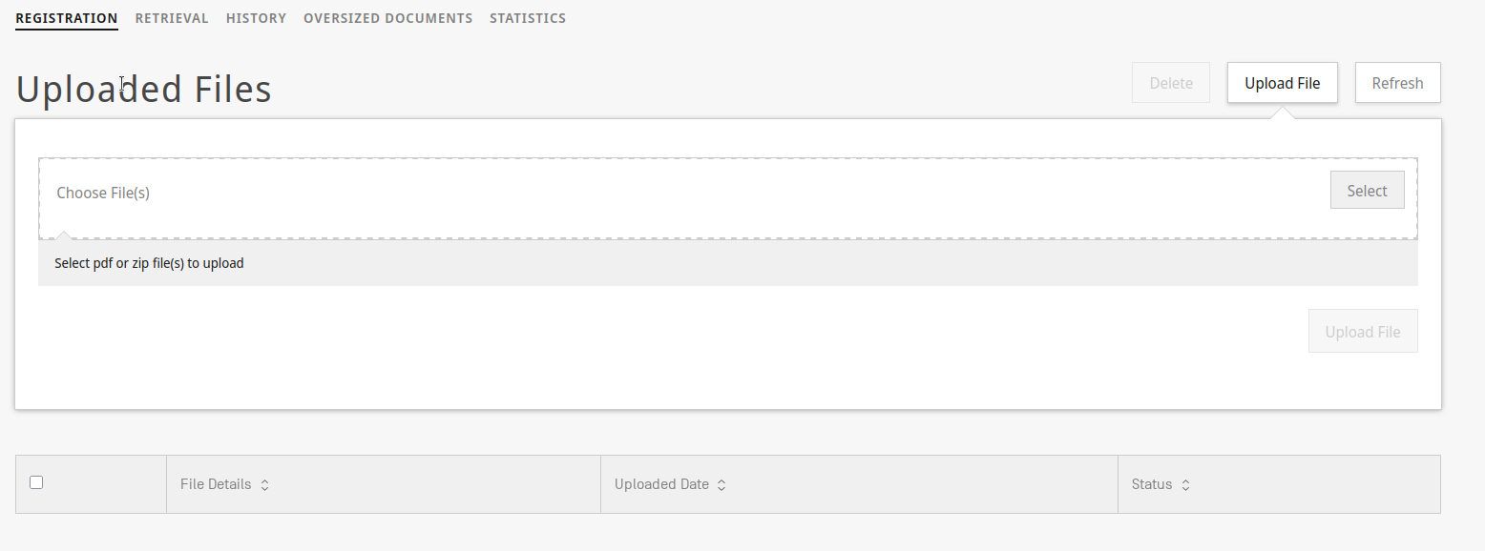Click Select to browse for files
The height and width of the screenshot is (551, 1485).
(1367, 191)
